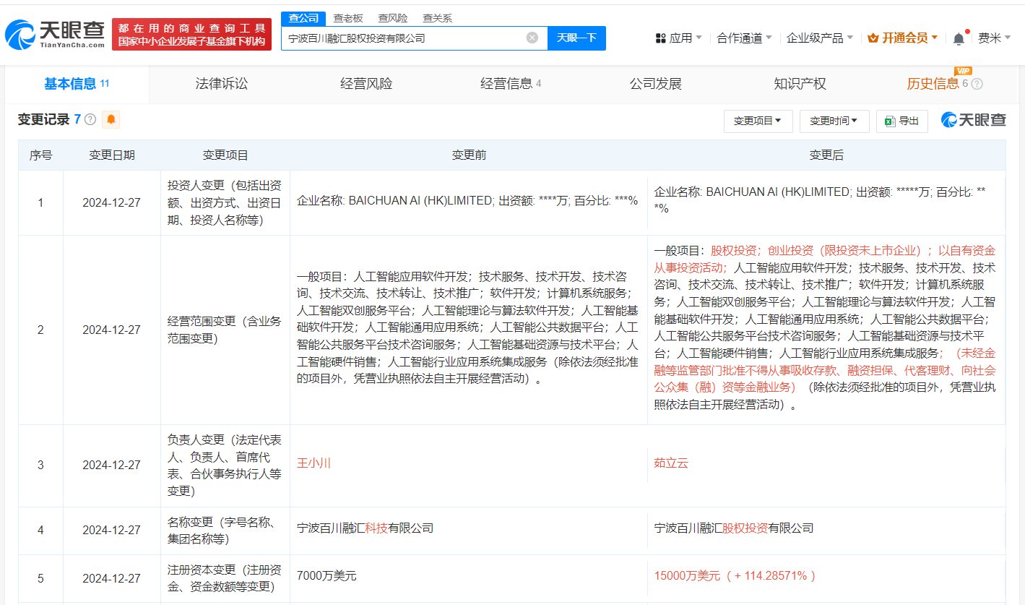Expand the 企业级产品 dropdown

coord(819,38)
